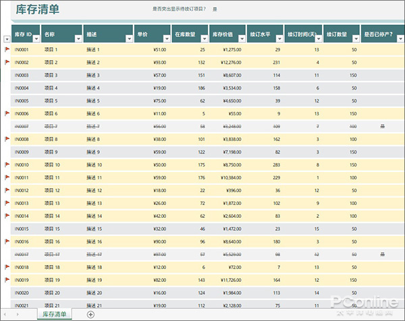
Task: Add a new sheet with plus icon
Action: pos(90,314)
